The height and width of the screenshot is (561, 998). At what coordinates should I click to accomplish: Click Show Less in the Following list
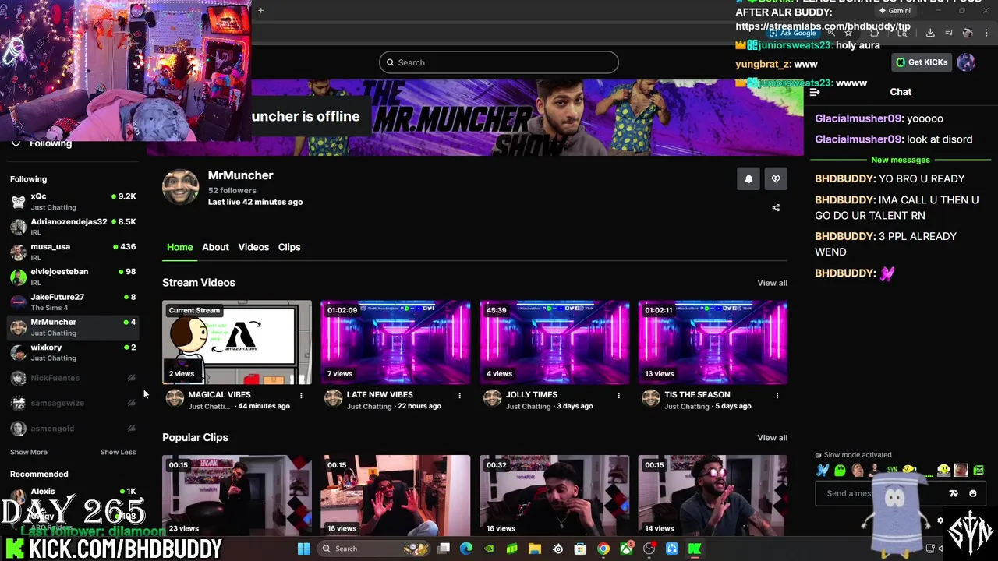pyautogui.click(x=118, y=452)
